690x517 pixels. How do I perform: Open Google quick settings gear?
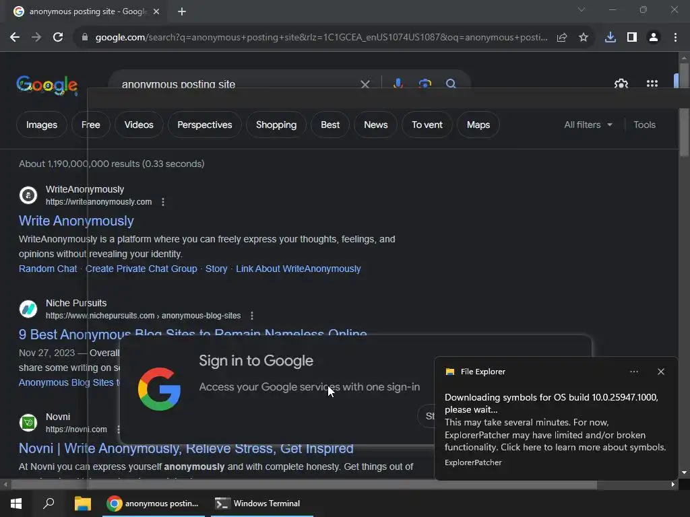(621, 83)
